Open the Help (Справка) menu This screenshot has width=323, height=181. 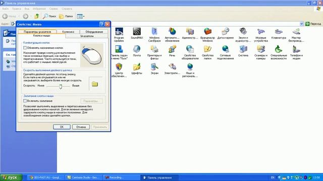coord(67,9)
